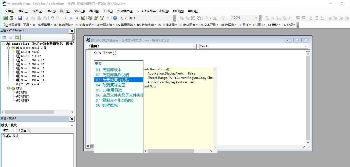Image resolution: width=350 pixels, height=167 pixels.
Task: Click the Bring to Front icon
Action: (181, 18)
